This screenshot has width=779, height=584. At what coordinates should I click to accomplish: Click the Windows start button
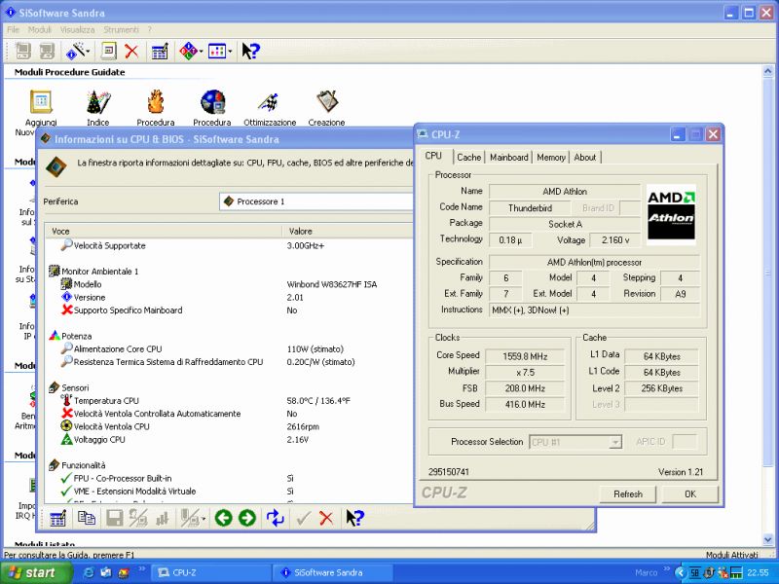(x=35, y=572)
